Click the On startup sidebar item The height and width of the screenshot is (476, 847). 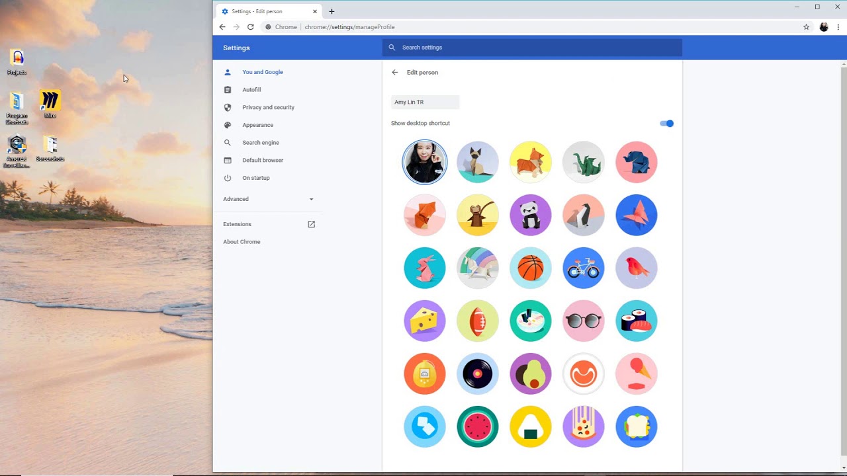[255, 178]
